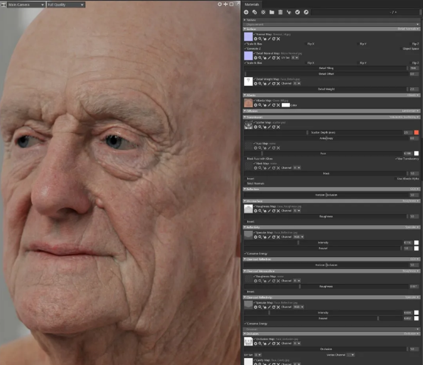This screenshot has width=423, height=365.
Task: Edit the Detail Normal Map with the pencil icon
Action: pyautogui.click(x=269, y=58)
